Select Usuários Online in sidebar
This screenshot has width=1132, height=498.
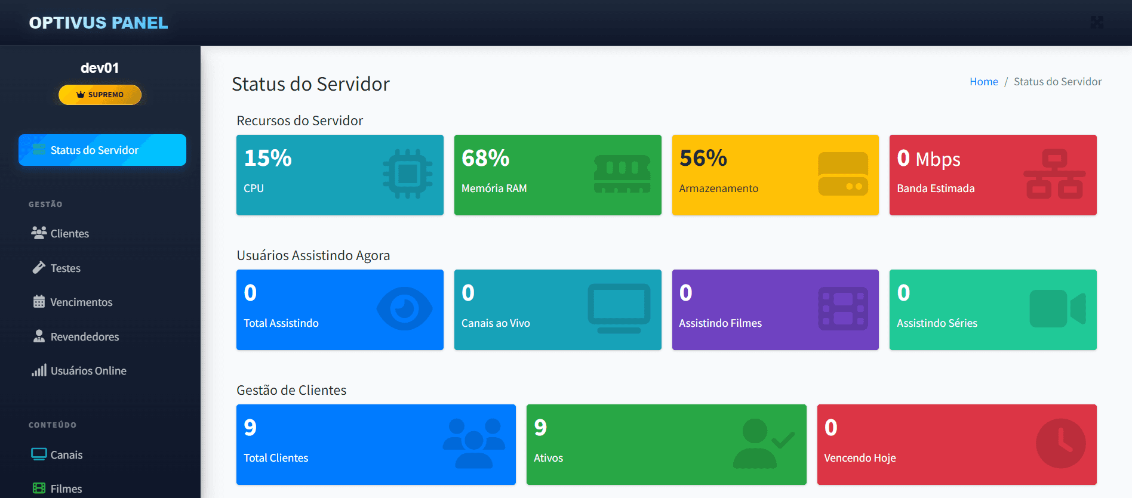click(x=88, y=371)
